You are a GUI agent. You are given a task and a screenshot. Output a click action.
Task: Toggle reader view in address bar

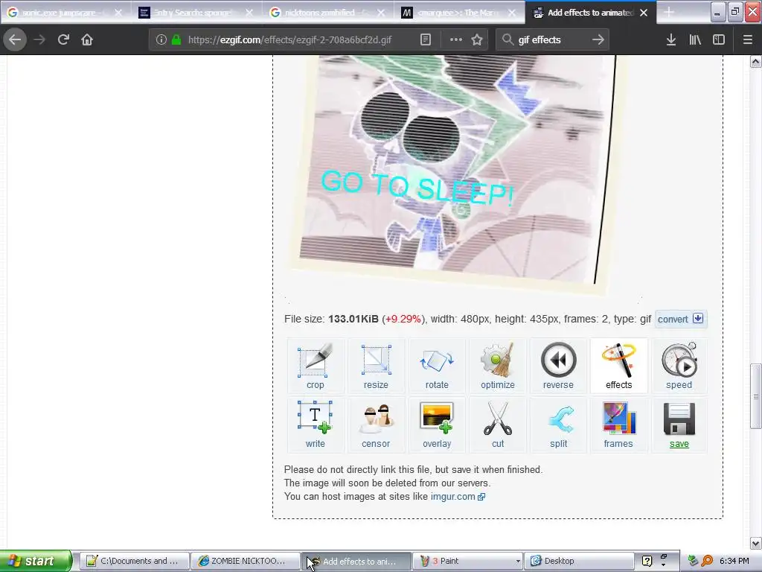pos(425,40)
